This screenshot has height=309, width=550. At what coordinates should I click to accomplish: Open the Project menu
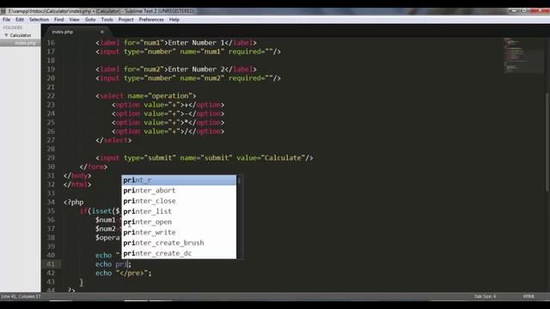click(x=126, y=20)
